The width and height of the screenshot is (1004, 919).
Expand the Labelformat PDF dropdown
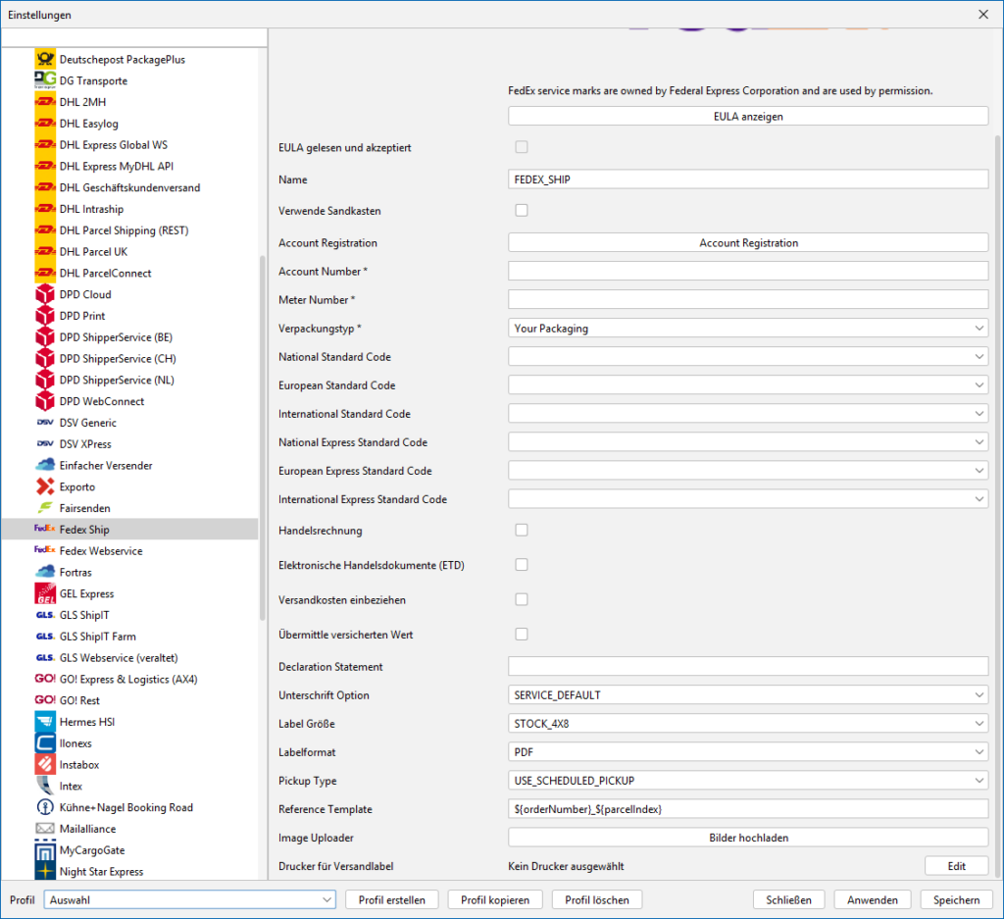tap(747, 752)
